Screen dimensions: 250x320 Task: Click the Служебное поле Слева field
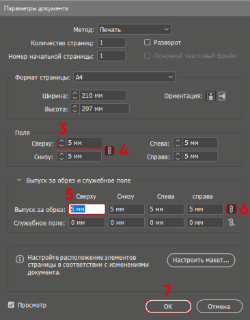pos(166,222)
